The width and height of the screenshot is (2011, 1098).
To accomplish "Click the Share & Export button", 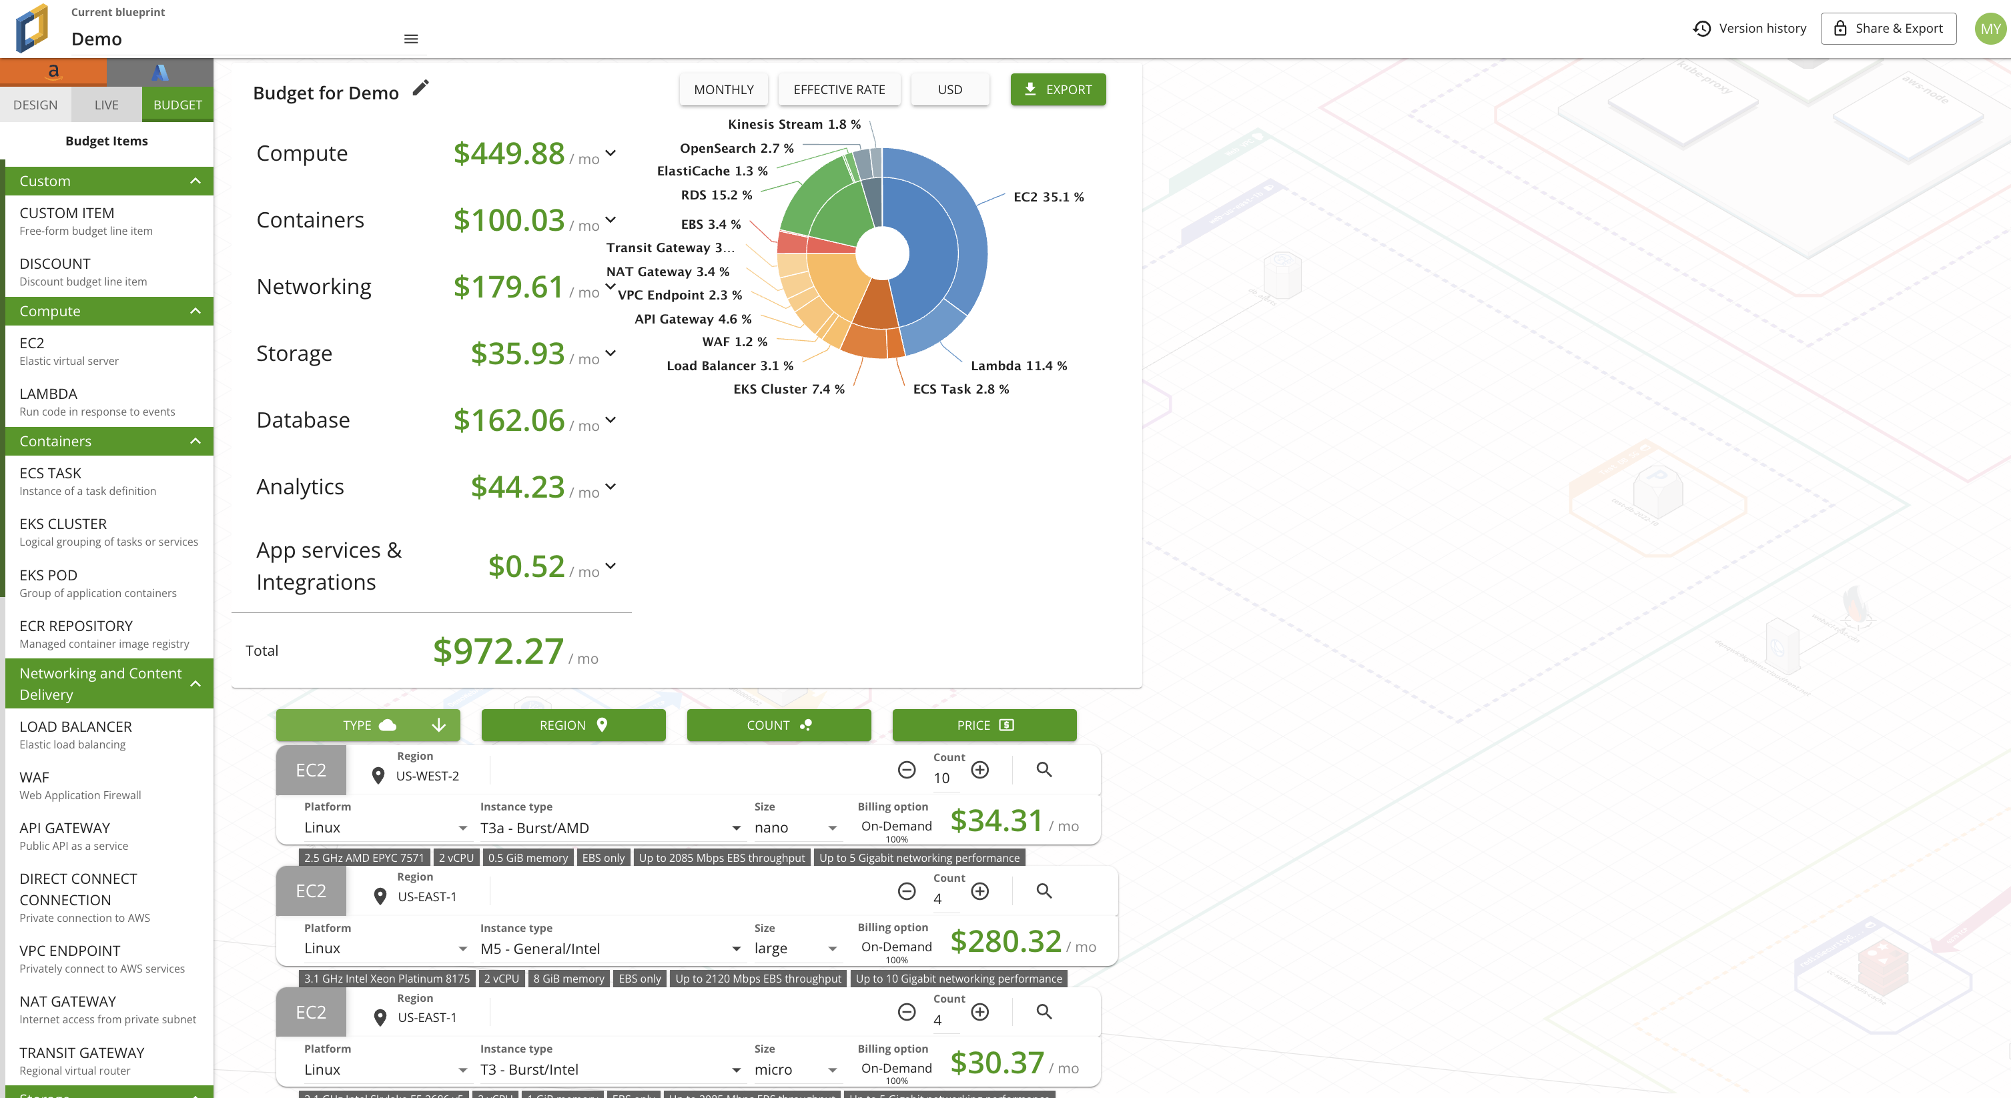I will 1888,29.
